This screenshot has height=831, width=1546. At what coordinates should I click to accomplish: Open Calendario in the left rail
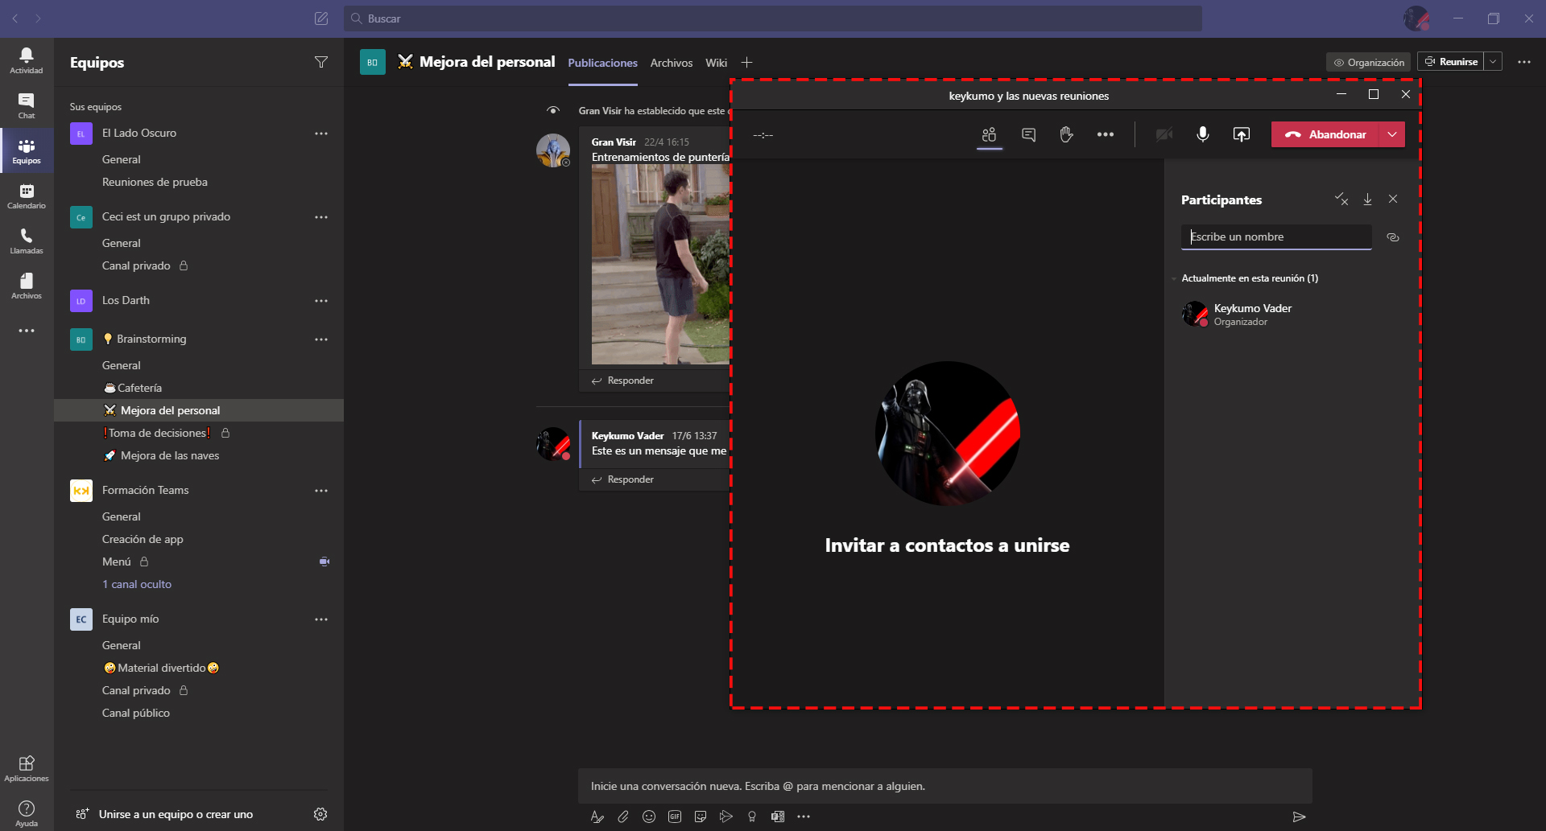click(x=27, y=195)
